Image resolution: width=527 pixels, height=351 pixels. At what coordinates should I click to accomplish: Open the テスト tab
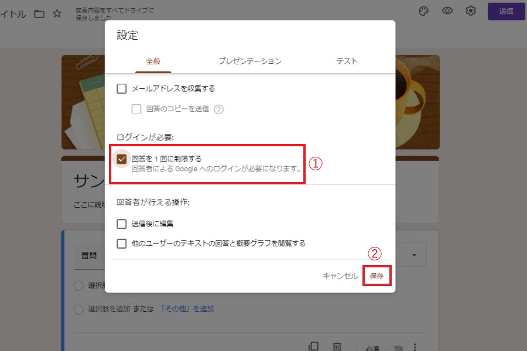coord(347,61)
